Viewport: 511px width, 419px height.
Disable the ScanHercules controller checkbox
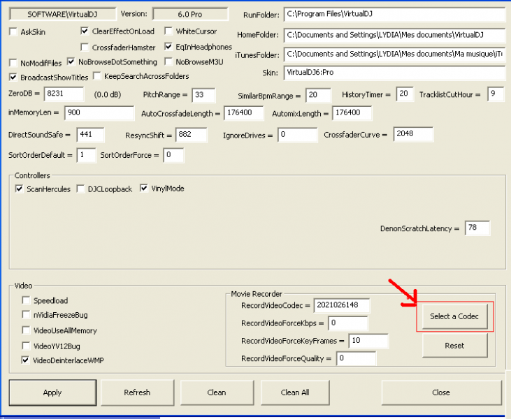click(x=19, y=189)
